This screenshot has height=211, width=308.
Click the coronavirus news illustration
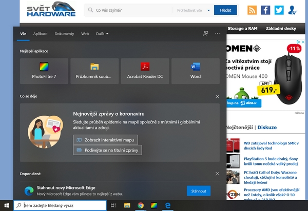[45, 132]
